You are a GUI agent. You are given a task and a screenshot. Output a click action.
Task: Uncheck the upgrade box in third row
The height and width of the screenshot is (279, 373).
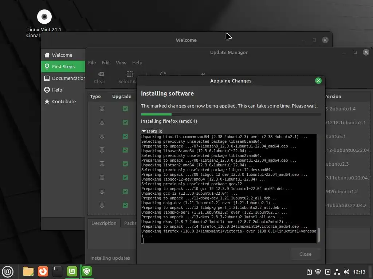[125, 136]
